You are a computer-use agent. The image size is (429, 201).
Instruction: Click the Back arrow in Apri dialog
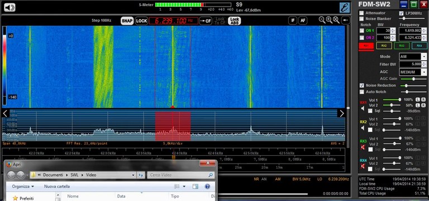11,175
